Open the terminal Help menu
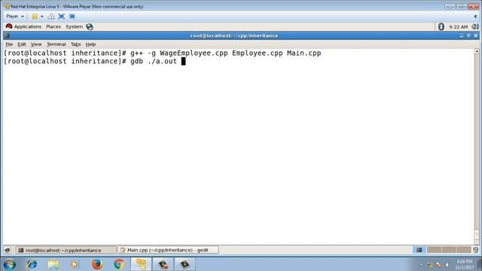482x271 pixels. click(x=90, y=44)
